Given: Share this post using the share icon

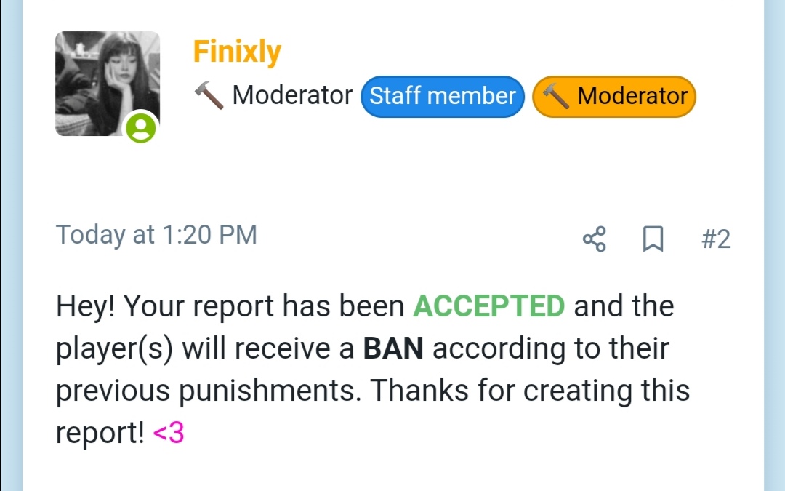Looking at the screenshot, I should click(x=595, y=239).
